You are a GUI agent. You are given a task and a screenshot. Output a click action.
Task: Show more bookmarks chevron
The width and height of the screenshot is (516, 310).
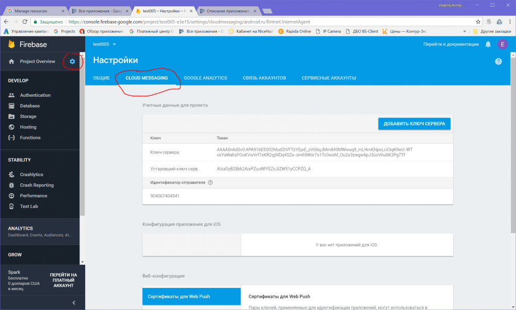tap(465, 31)
